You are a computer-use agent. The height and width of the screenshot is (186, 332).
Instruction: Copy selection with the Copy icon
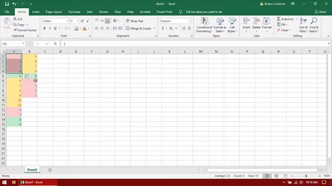coord(15,25)
